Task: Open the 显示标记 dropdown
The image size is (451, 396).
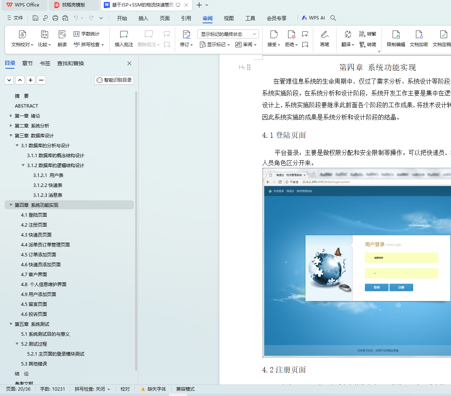Action: click(215, 45)
